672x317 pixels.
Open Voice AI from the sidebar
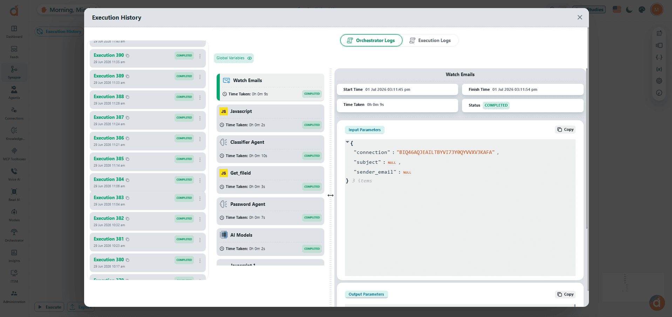point(14,174)
